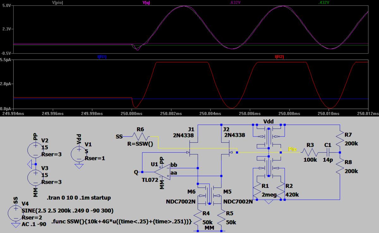Click the V(pio) trace label

pos(57,3)
